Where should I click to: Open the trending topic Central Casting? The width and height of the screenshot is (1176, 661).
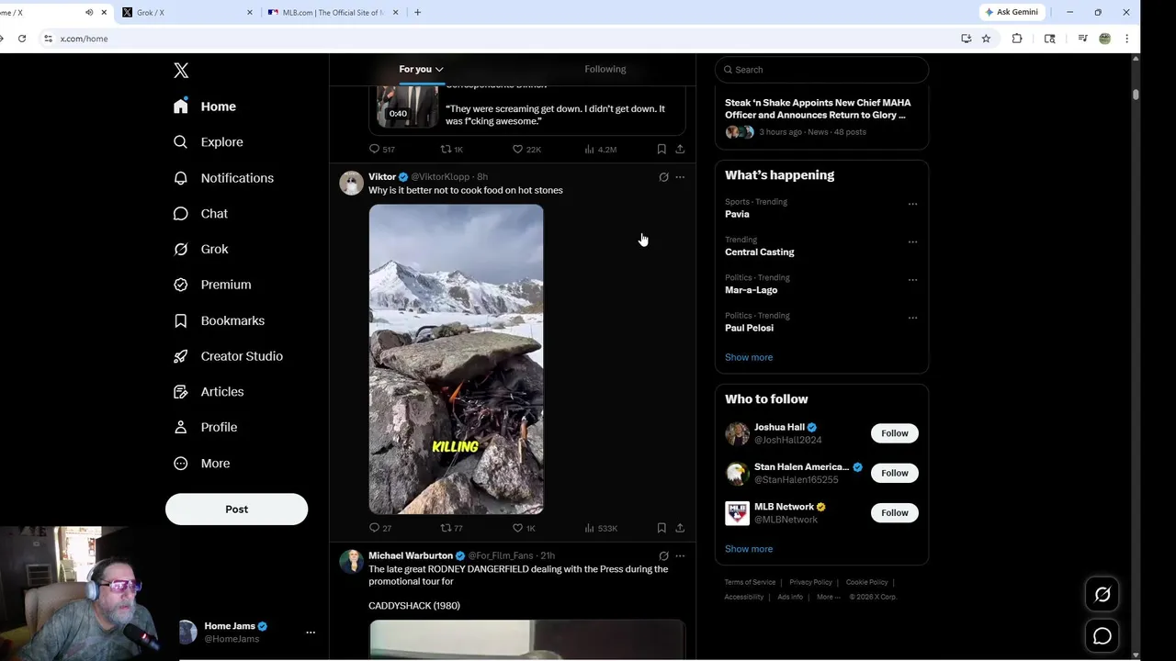(760, 252)
